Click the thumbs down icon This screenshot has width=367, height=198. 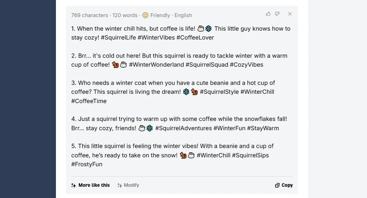tap(277, 14)
